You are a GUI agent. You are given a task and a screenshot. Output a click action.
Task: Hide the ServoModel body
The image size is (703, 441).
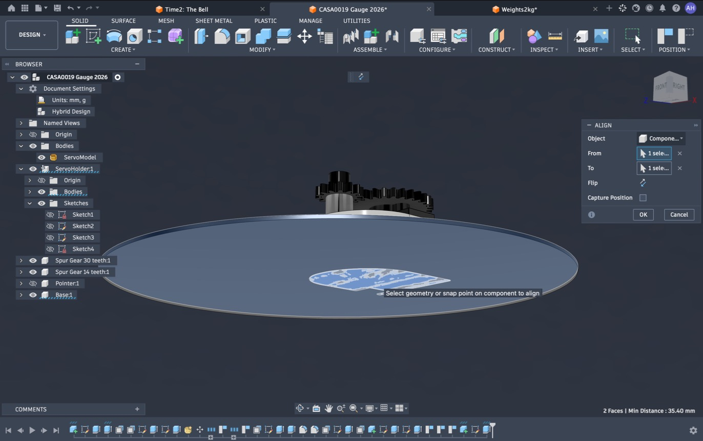(x=42, y=157)
